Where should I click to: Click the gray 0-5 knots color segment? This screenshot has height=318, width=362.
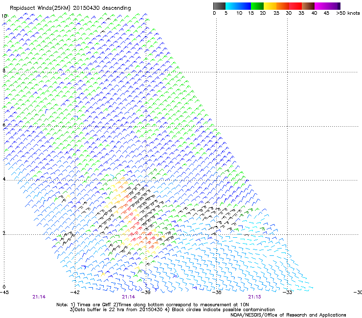tap(219, 6)
